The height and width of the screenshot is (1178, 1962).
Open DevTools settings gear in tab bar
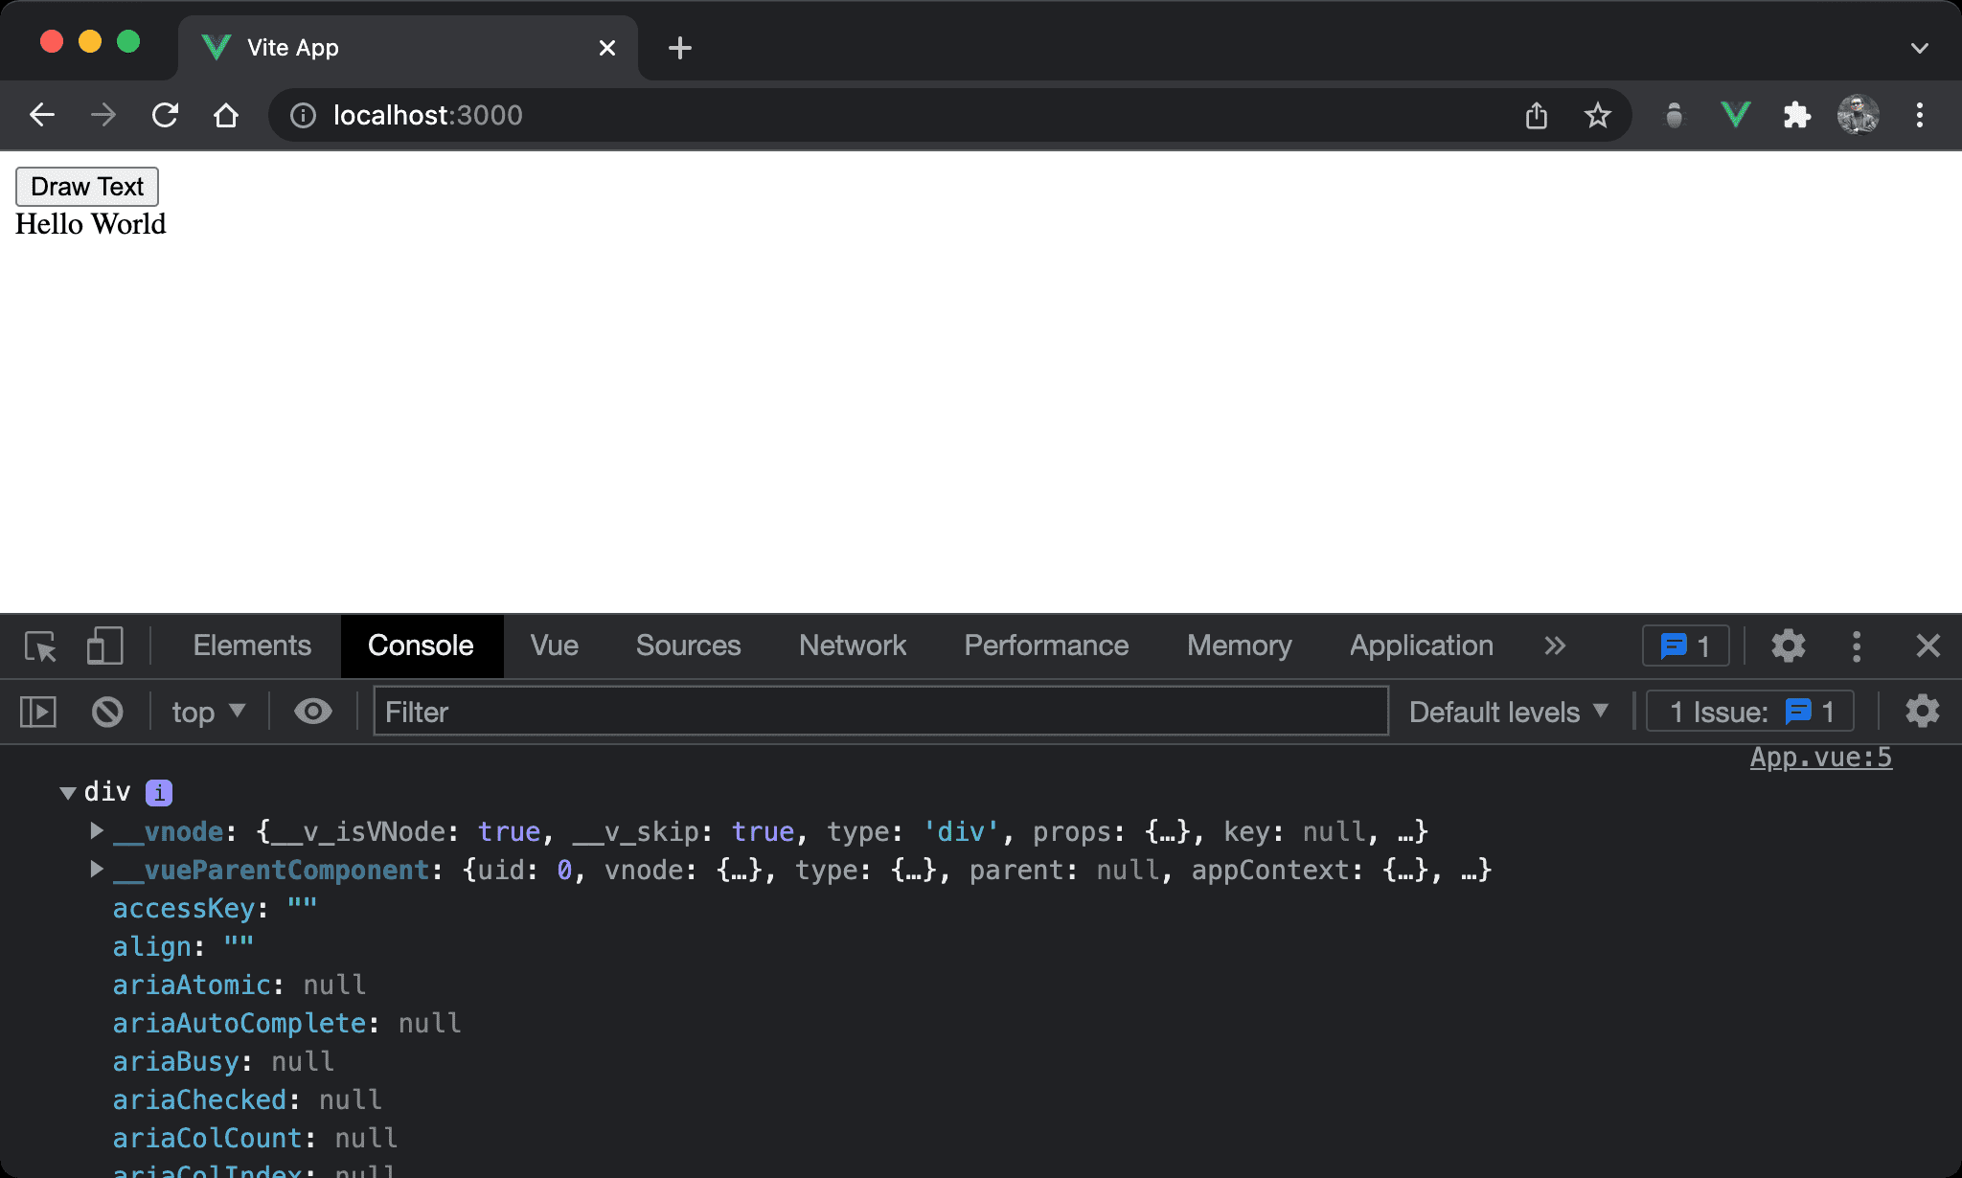[1788, 646]
